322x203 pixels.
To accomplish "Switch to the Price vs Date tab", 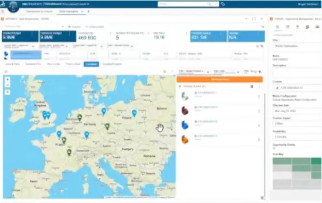I will pos(73,64).
